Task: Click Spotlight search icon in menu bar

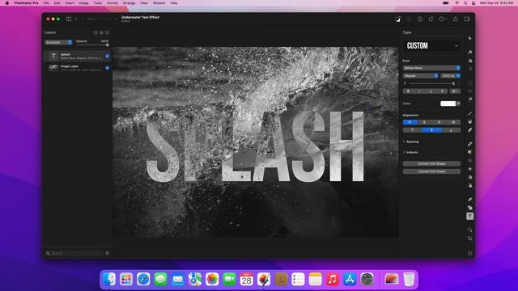Action: click(x=465, y=3)
